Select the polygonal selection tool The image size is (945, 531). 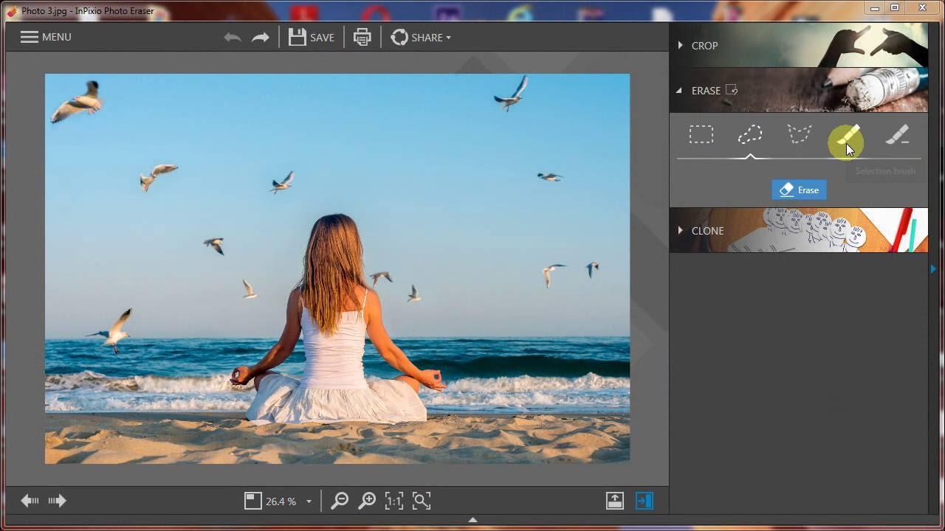[x=798, y=134]
